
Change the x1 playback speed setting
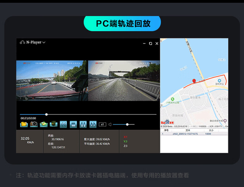[x=102, y=124]
